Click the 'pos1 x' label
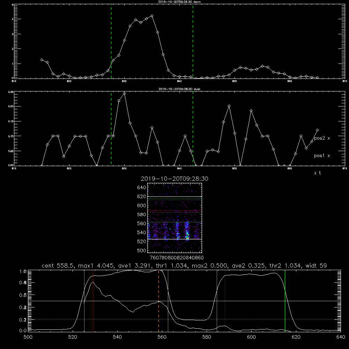Image resolution: width=349 pixels, height=349 pixels. [x=322, y=156]
